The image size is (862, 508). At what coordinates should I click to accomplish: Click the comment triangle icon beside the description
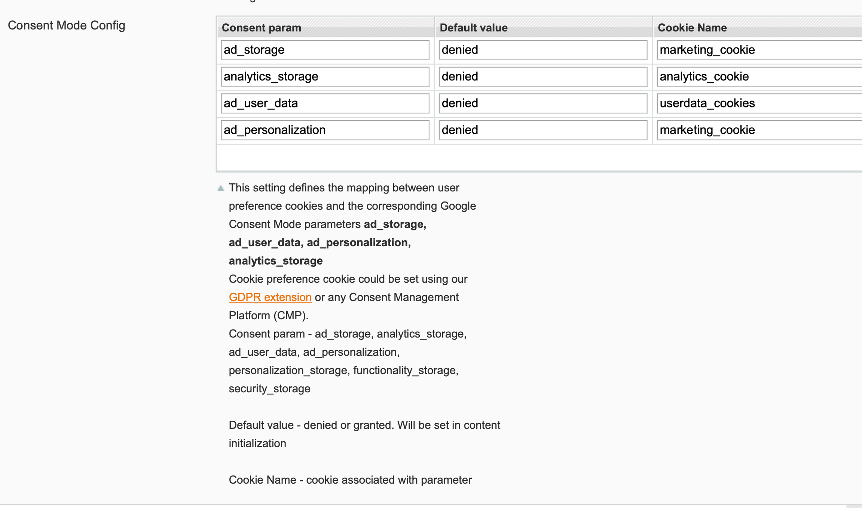click(221, 188)
